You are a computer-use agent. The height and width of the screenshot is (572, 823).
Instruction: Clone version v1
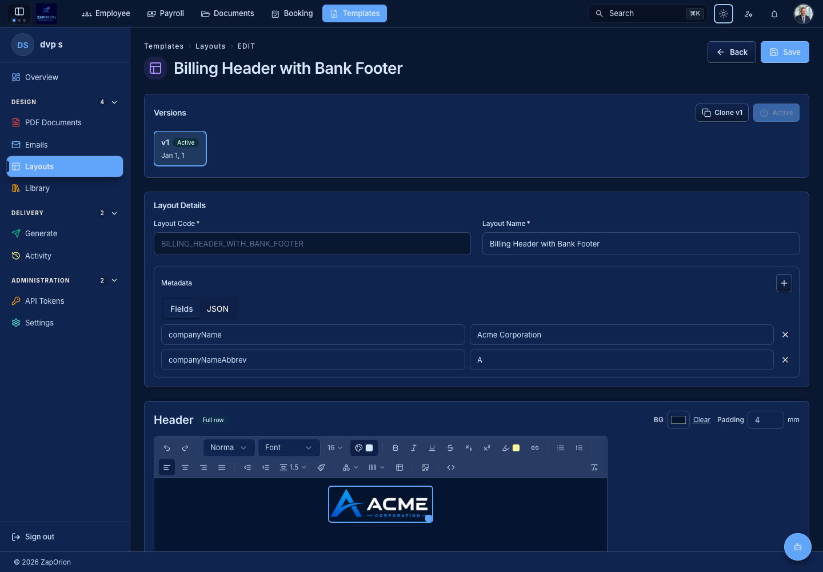[722, 113]
